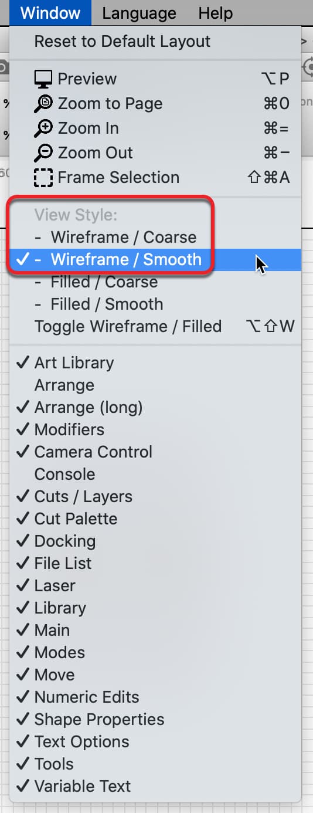Open the Window menu

(x=50, y=13)
